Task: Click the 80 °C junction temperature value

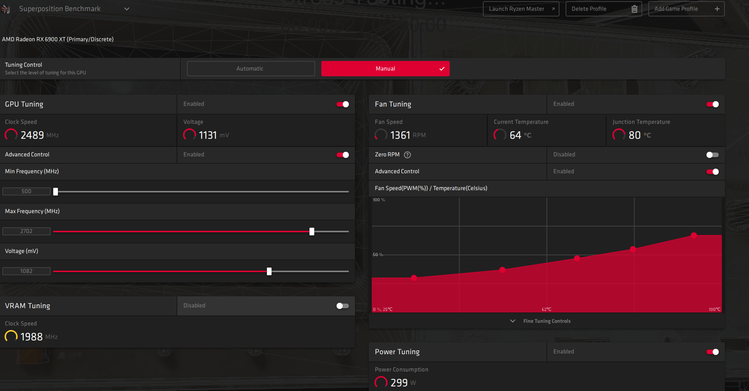Action: [x=640, y=135]
